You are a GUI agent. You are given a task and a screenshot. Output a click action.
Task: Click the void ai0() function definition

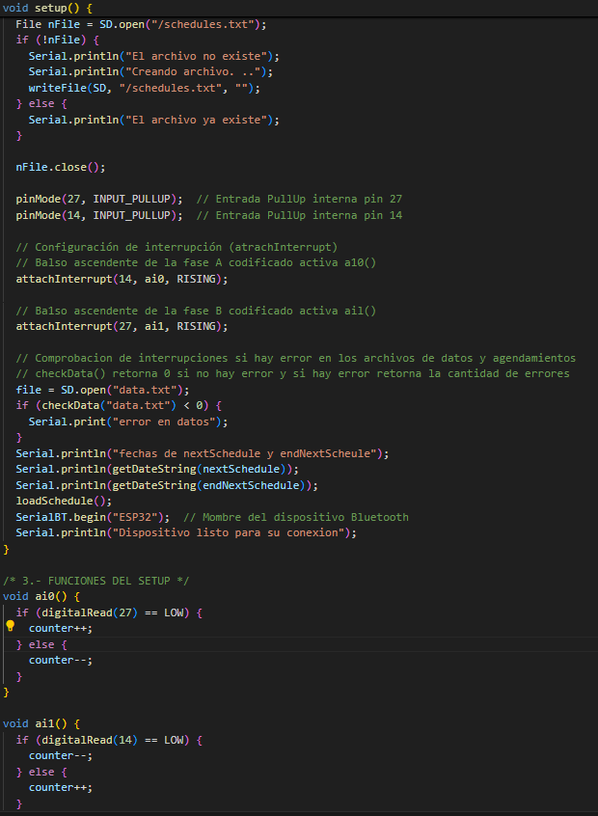pos(34,596)
